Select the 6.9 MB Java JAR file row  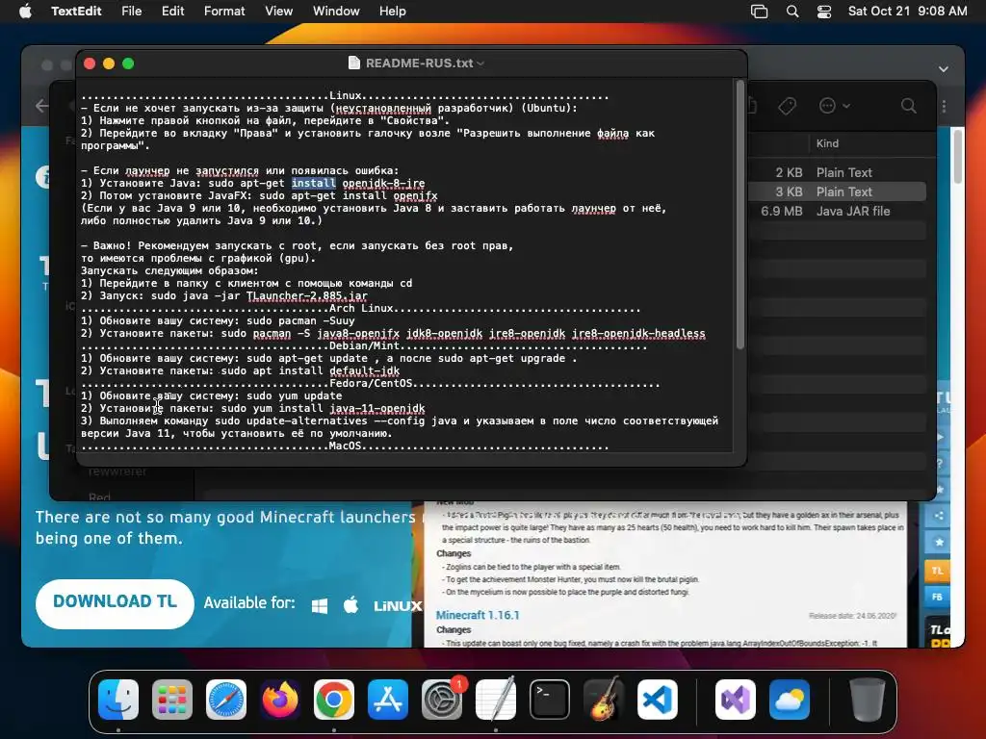click(837, 211)
